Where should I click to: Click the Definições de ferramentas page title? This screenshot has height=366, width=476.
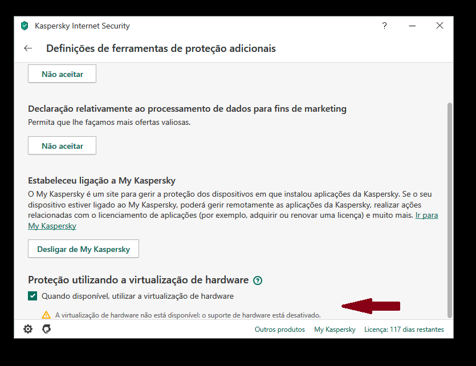click(161, 48)
